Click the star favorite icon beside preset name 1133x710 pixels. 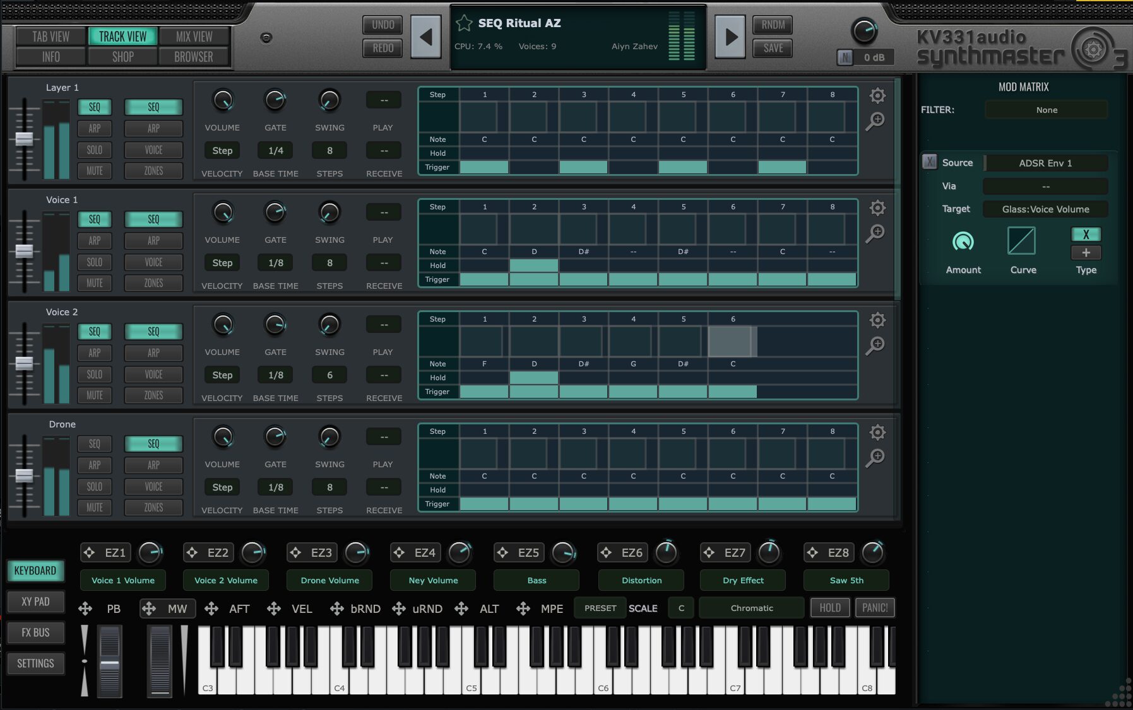[464, 23]
